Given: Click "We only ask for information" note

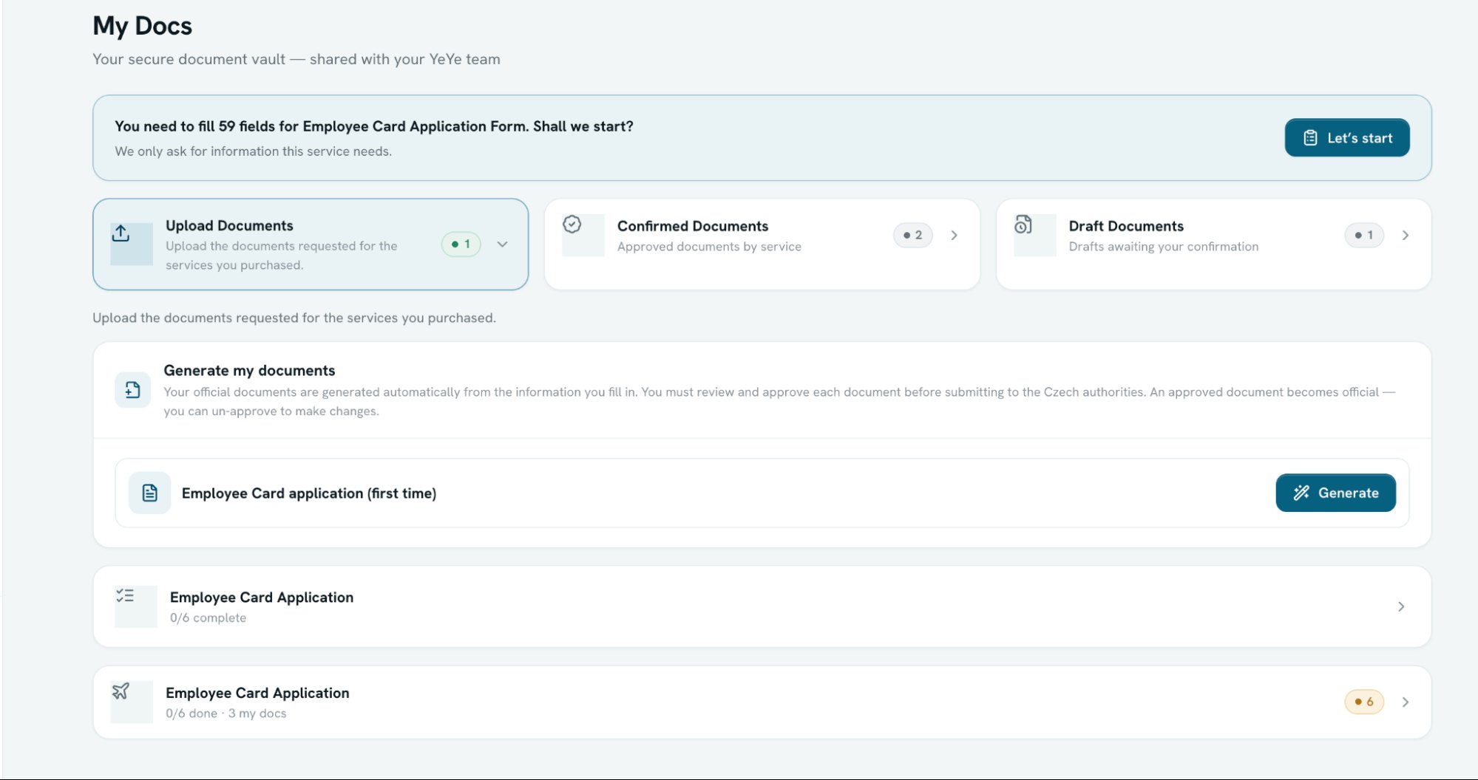Looking at the screenshot, I should coord(253,151).
